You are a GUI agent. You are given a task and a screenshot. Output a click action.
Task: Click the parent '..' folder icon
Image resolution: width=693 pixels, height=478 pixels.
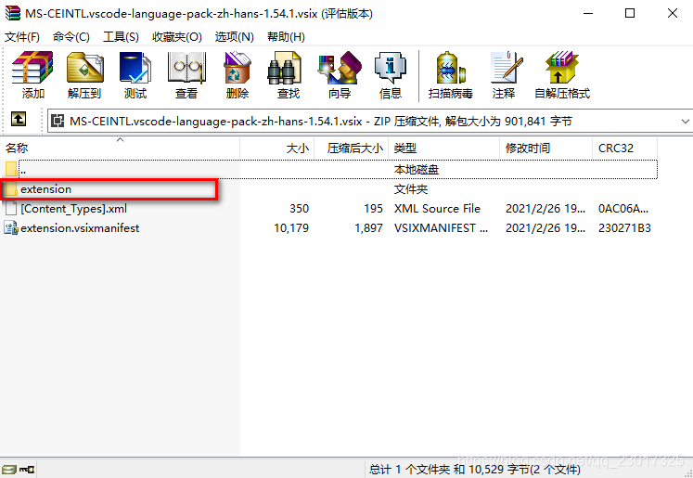pos(10,169)
